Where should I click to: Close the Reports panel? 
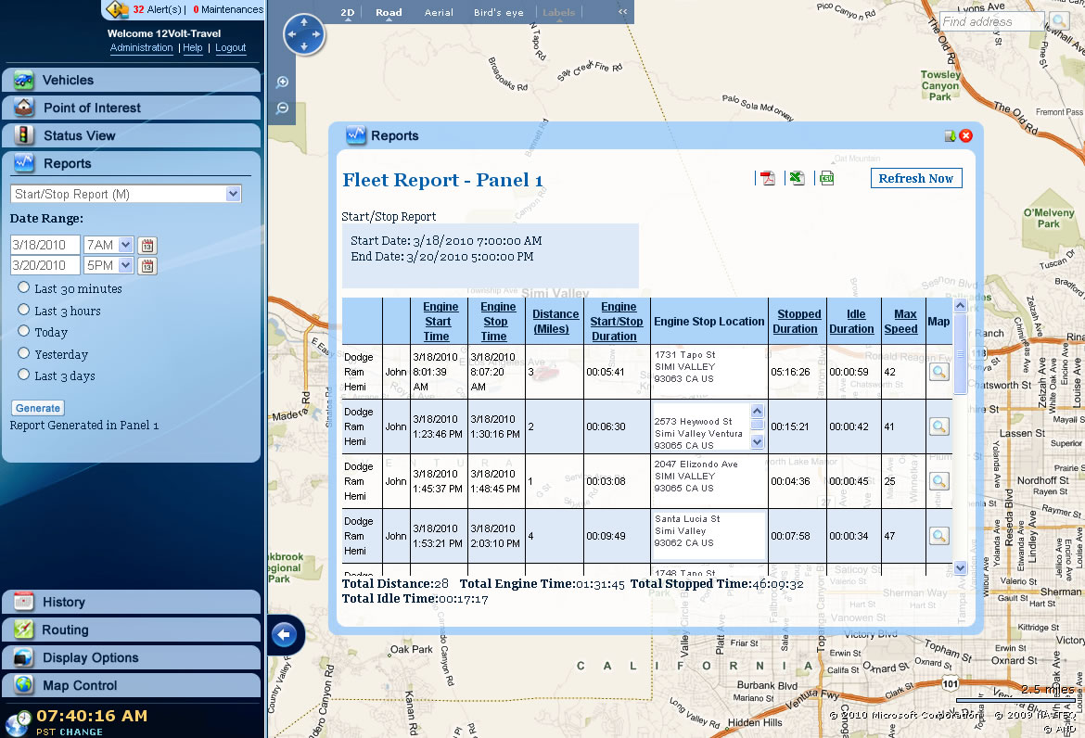pos(966,136)
